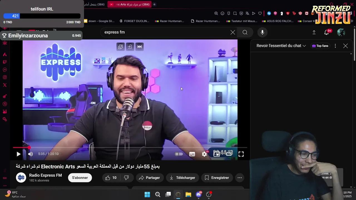
Task: Open more actions ellipsis beside Enregistrer
Action: click(239, 178)
